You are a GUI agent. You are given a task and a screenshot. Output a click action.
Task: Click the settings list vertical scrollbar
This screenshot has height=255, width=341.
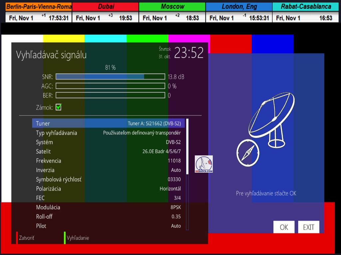(x=187, y=174)
